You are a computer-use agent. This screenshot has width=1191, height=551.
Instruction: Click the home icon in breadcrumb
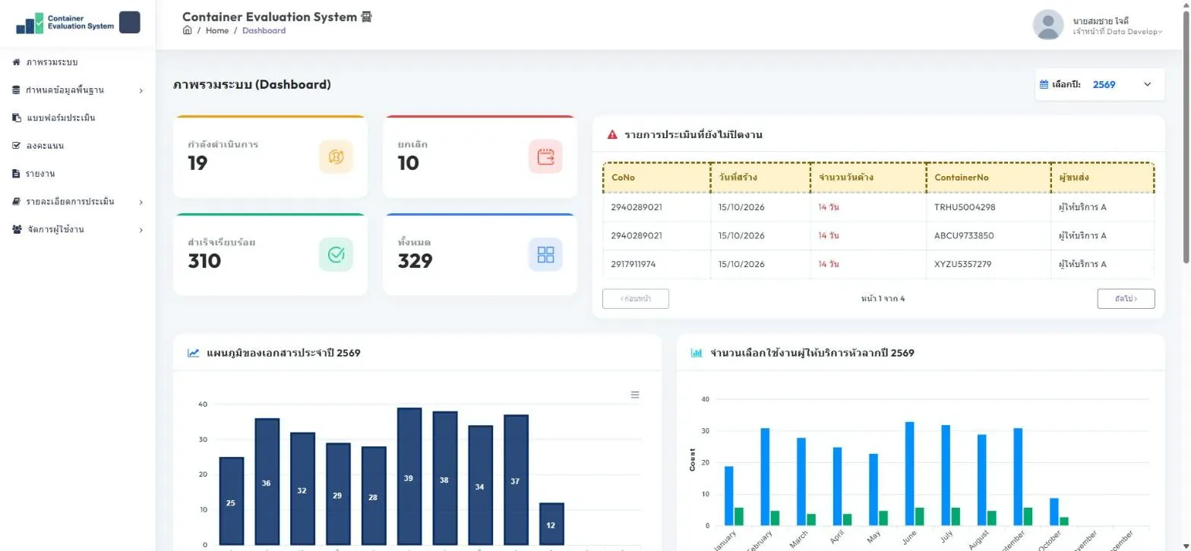click(187, 30)
